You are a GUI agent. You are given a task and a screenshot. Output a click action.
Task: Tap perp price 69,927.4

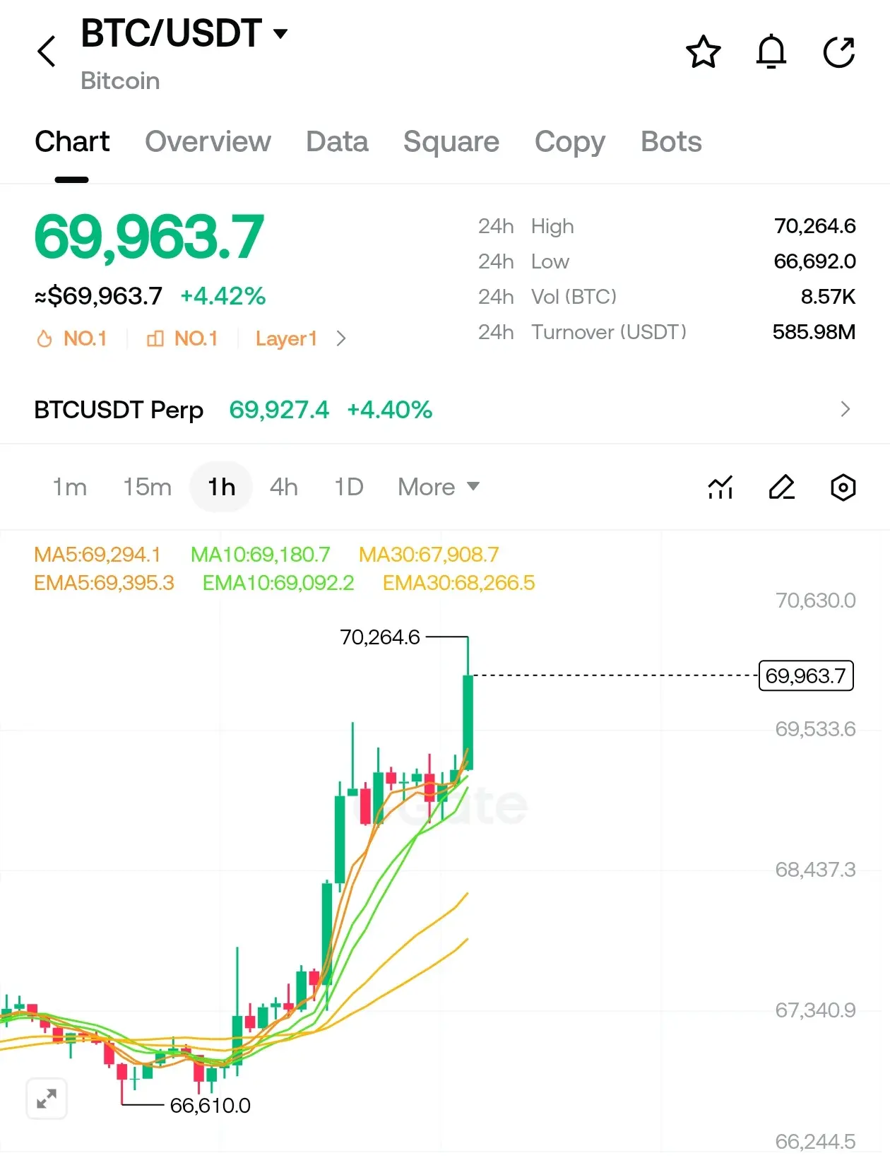279,410
